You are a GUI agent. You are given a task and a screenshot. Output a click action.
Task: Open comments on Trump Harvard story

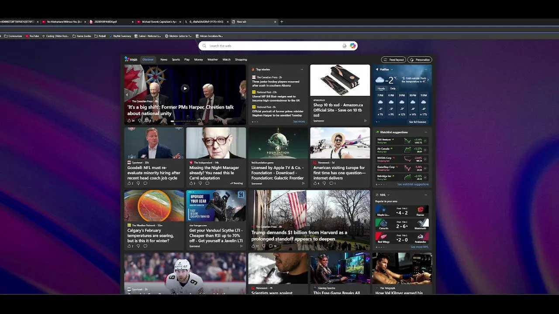(x=273, y=246)
